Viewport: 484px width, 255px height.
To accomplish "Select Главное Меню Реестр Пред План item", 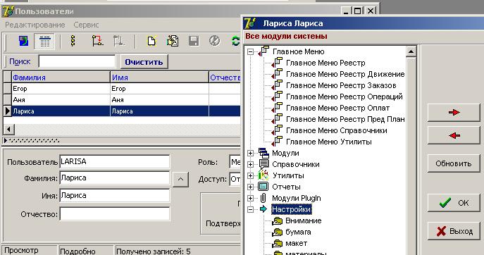I will (x=345, y=119).
